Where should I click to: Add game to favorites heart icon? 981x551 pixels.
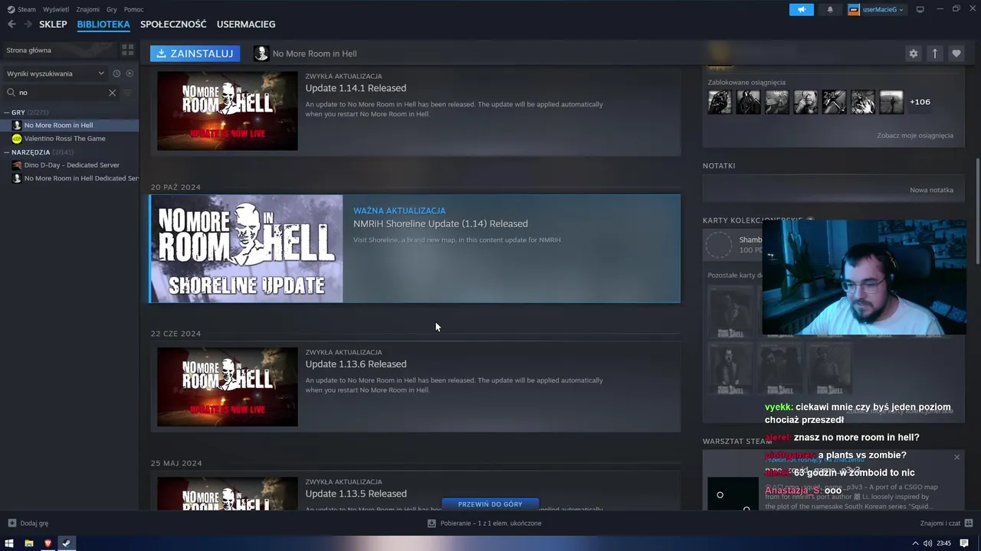[956, 54]
